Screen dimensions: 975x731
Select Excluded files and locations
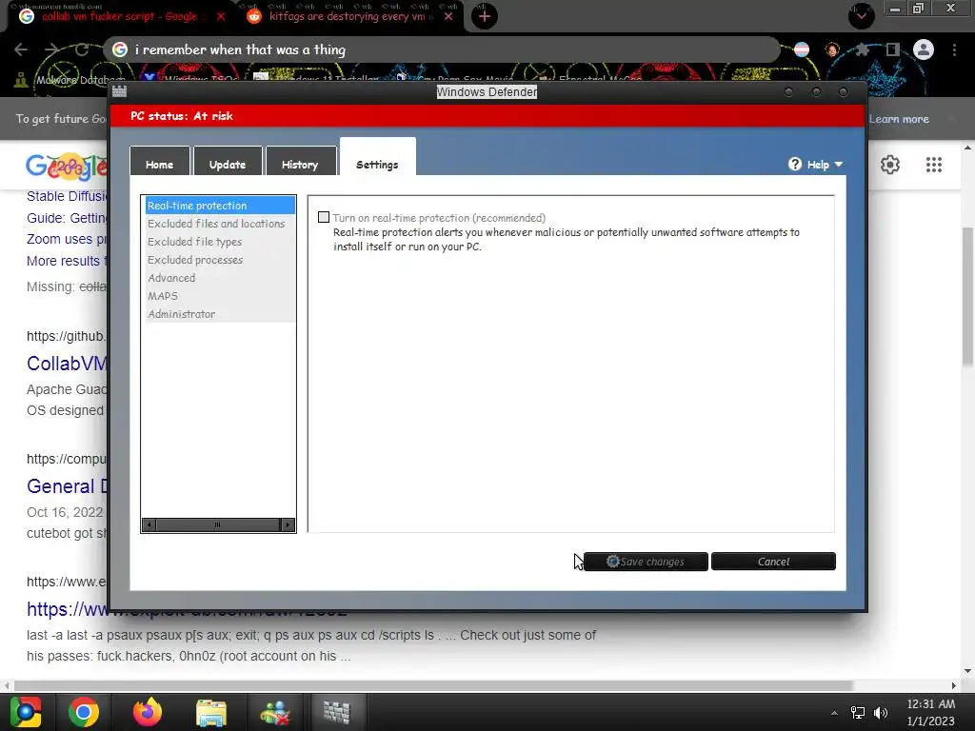point(221,223)
